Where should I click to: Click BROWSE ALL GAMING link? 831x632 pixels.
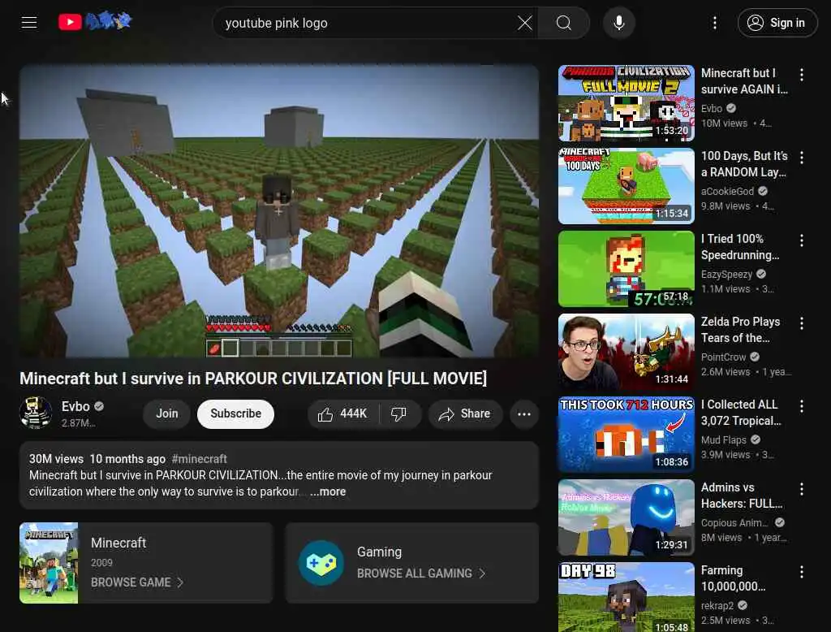tap(415, 573)
